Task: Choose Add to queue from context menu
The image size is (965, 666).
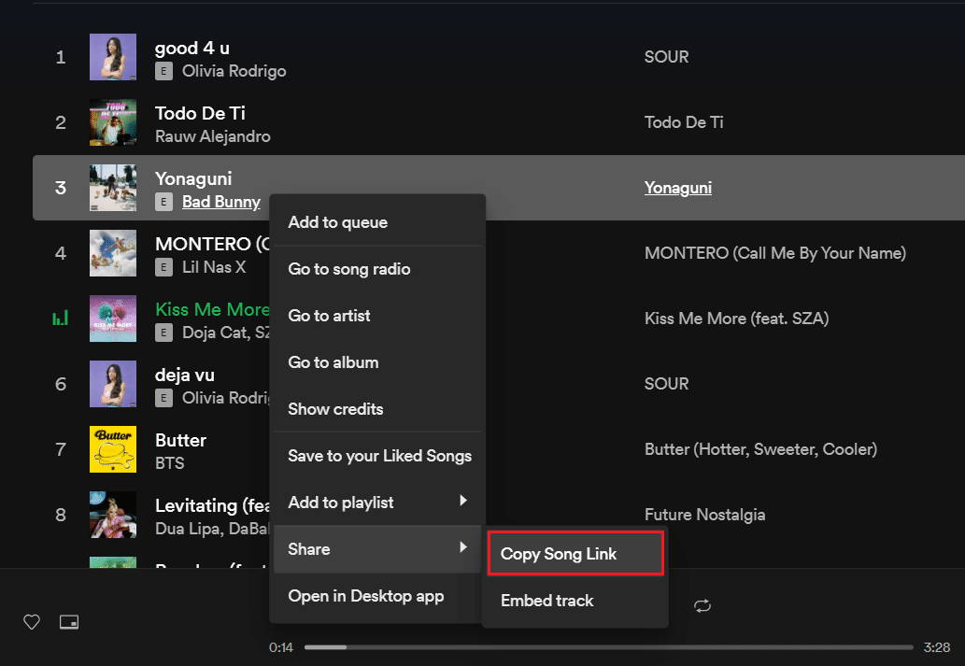Action: 338,222
